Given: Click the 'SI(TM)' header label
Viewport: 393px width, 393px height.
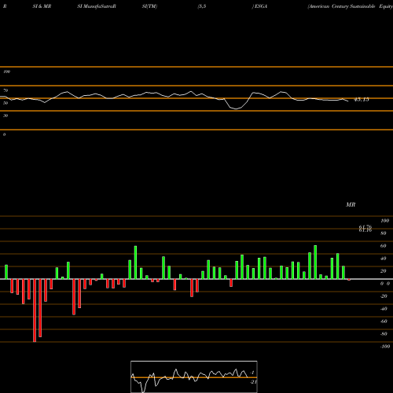Looking at the screenshot, I should (149, 6).
